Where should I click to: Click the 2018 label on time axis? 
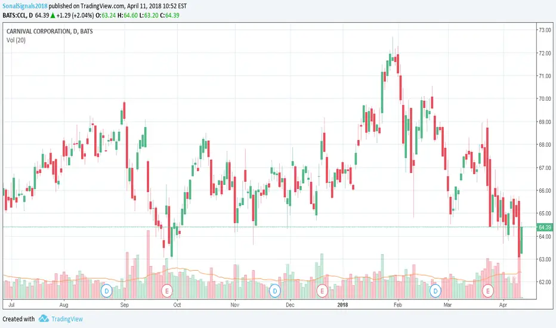(x=342, y=305)
